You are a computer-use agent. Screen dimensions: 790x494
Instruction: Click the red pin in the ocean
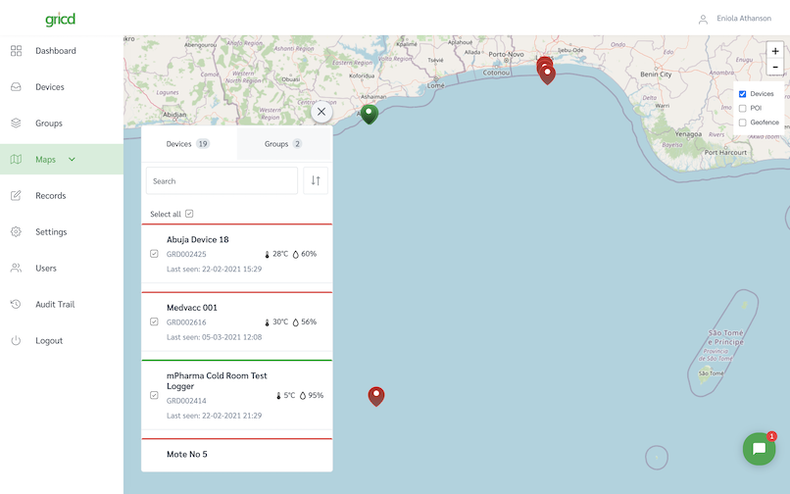[x=376, y=395]
